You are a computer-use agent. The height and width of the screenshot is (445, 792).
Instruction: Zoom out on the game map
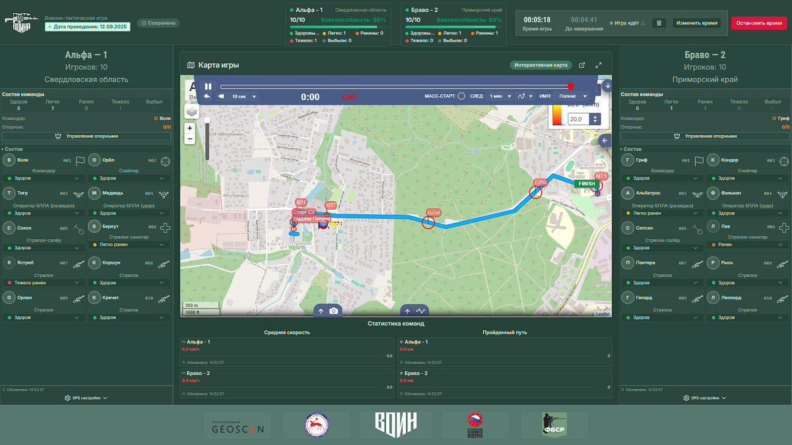(x=190, y=139)
